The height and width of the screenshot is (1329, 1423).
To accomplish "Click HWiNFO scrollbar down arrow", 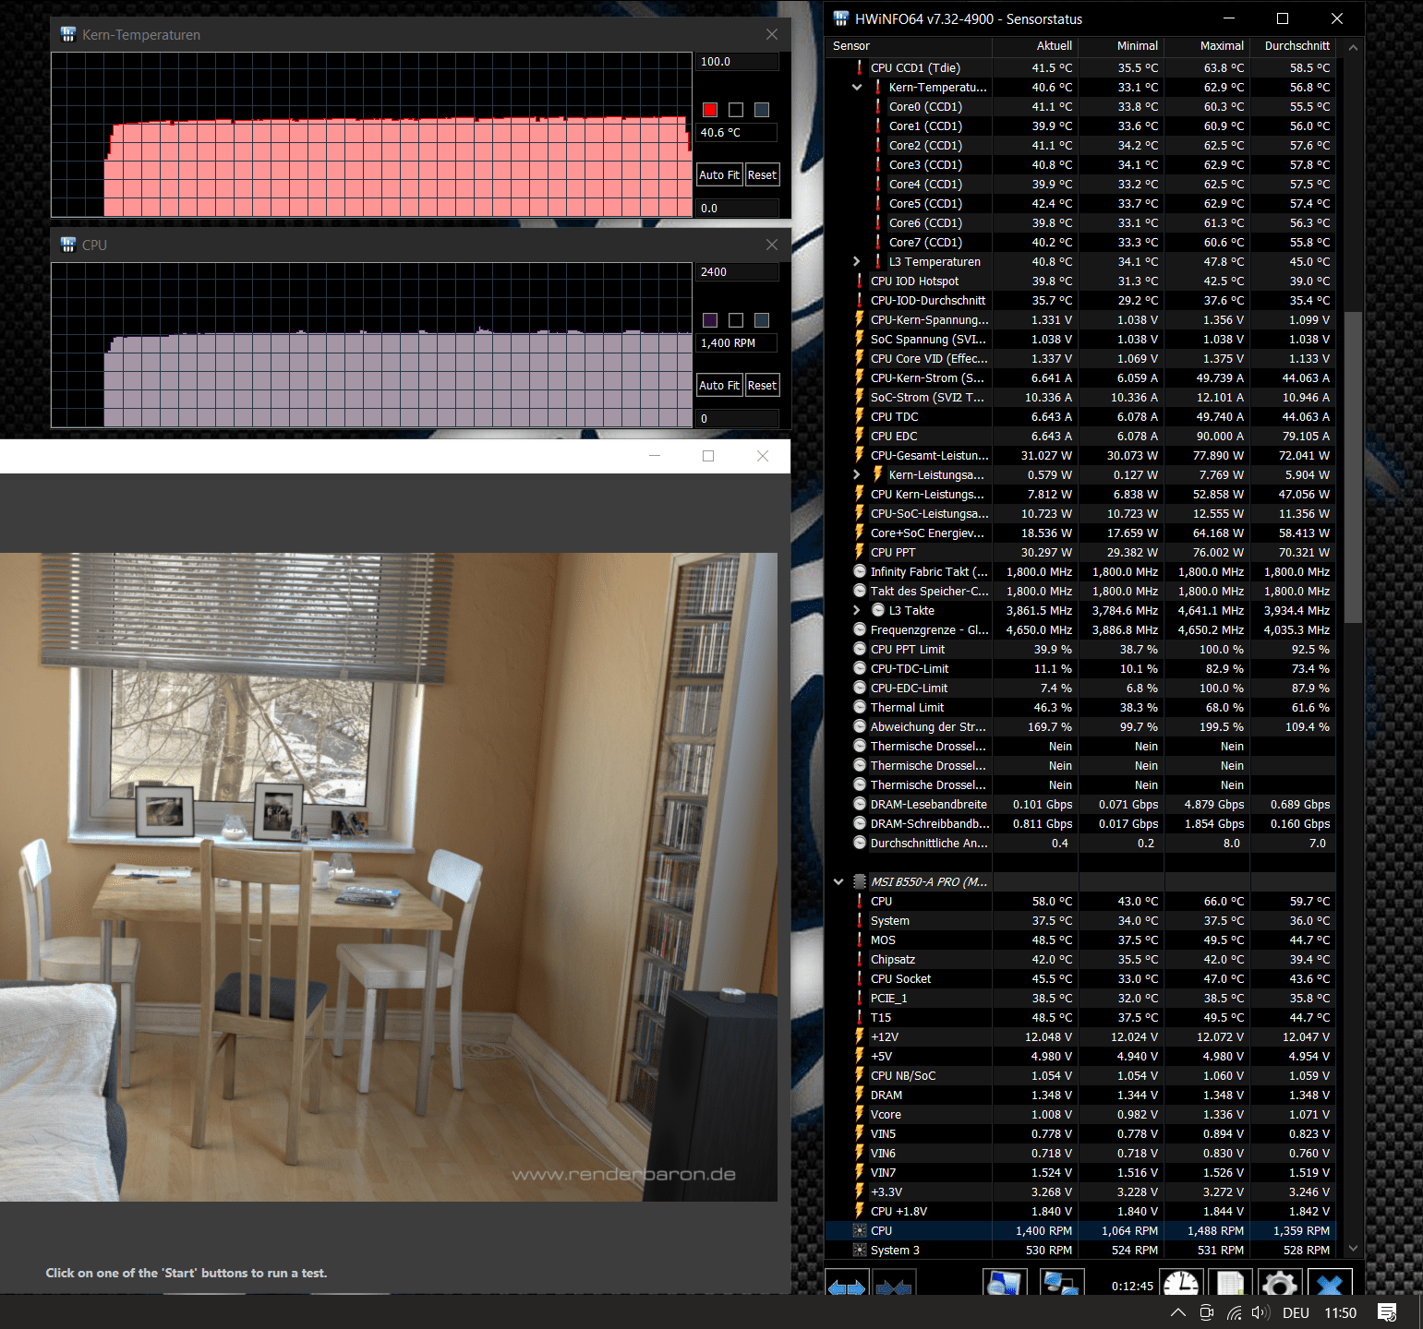I will click(x=1353, y=1248).
